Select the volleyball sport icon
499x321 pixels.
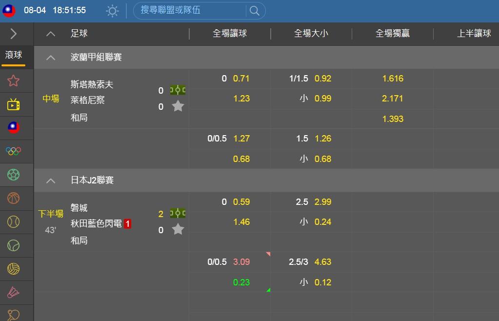coord(13,269)
